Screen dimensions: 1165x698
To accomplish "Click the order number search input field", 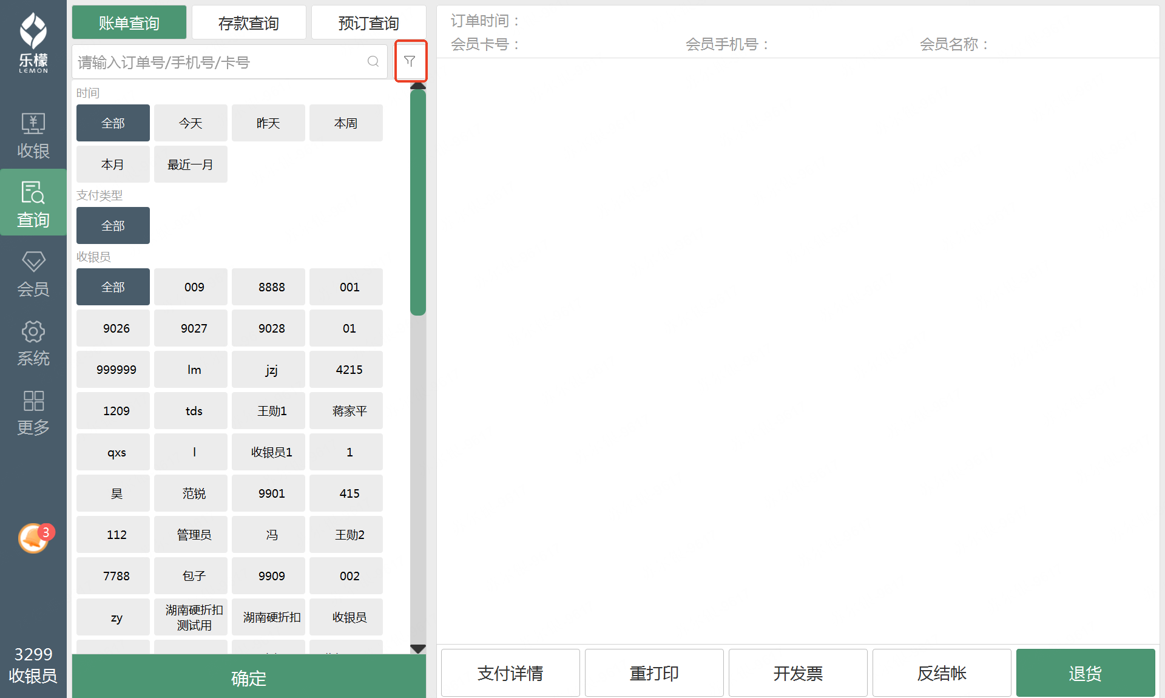I will tap(218, 62).
